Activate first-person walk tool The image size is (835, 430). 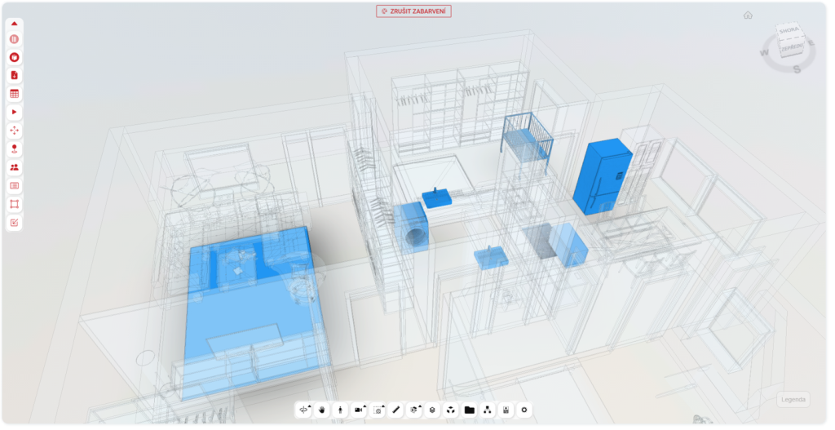340,410
